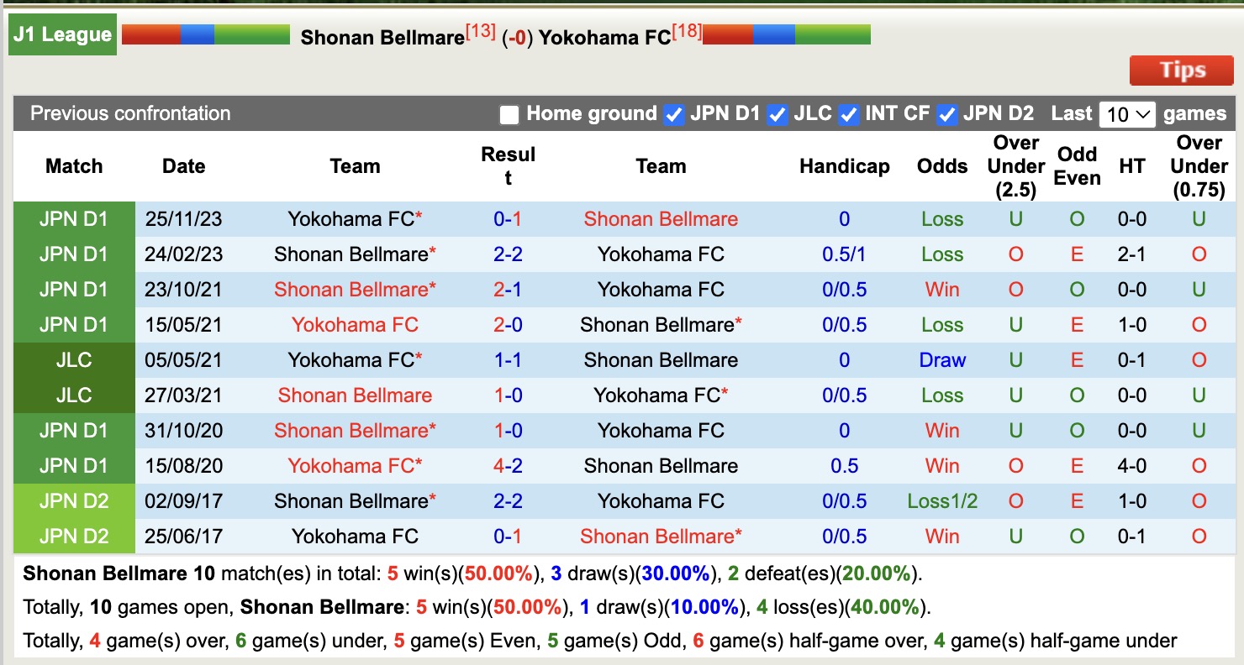
Task: Click the JPN D1 badge on the 25/11/23 row
Action: 74,218
